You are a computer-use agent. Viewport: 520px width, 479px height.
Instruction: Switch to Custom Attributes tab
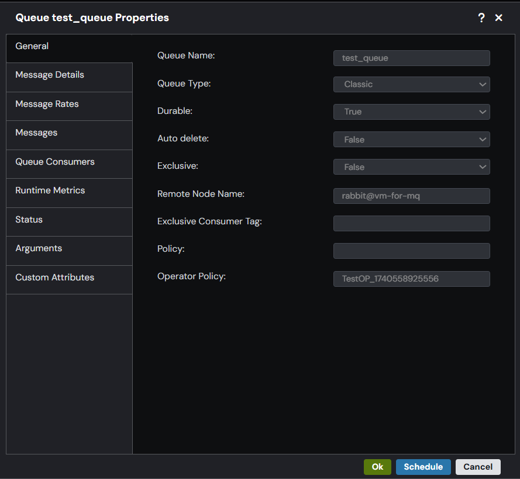coord(69,277)
